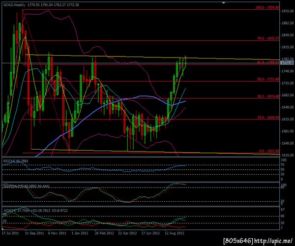Click the current price tag 1772.30
Image resolution: width=295 pixels, height=246 pixels.
[287, 62]
